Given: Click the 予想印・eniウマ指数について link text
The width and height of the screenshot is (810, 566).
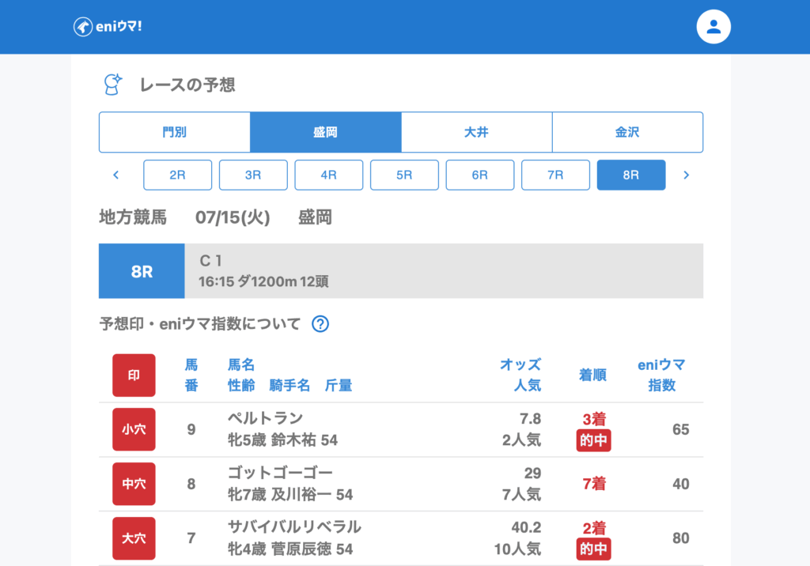Looking at the screenshot, I should [x=200, y=323].
